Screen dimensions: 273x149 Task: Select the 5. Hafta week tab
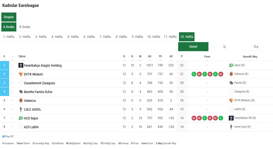click(x=73, y=37)
